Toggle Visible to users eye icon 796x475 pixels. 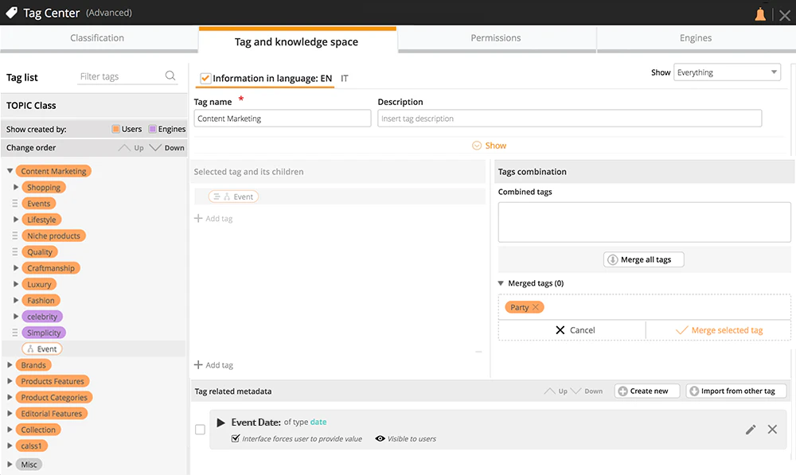(x=380, y=438)
